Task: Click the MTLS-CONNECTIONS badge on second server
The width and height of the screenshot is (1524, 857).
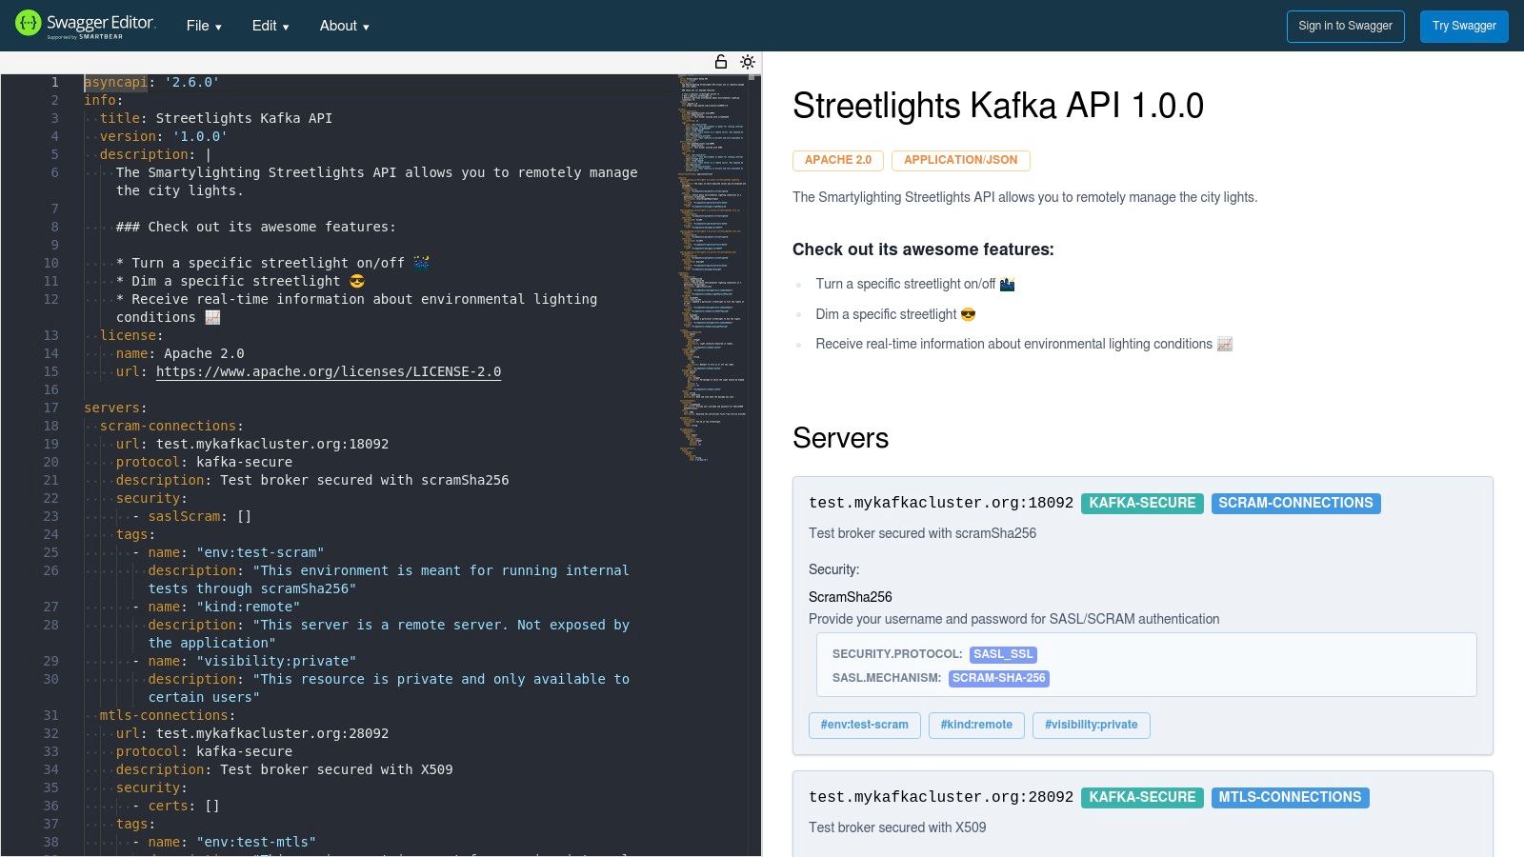Action: tap(1290, 797)
